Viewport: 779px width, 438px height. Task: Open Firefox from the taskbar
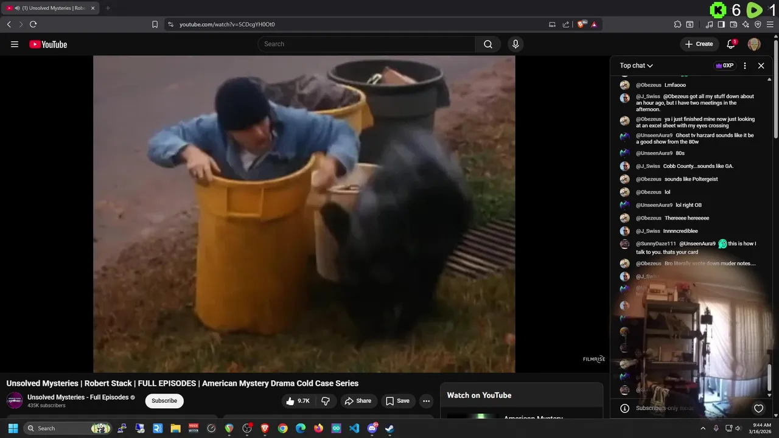point(318,428)
